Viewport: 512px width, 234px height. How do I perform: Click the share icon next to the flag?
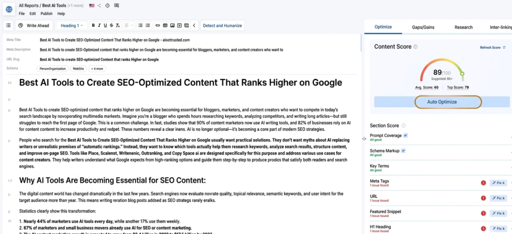coord(99,5)
